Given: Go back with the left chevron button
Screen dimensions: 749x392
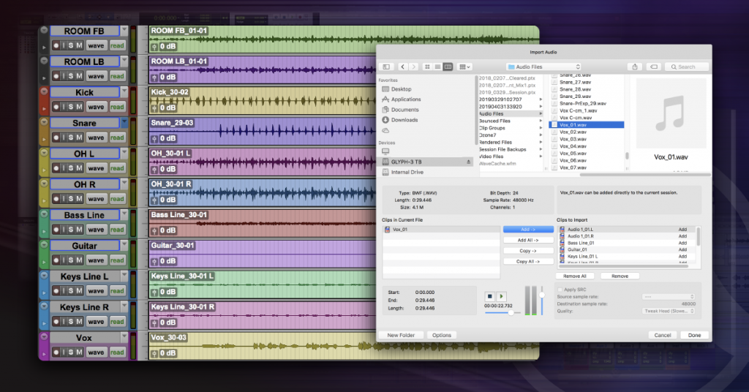Looking at the screenshot, I should pos(403,67).
